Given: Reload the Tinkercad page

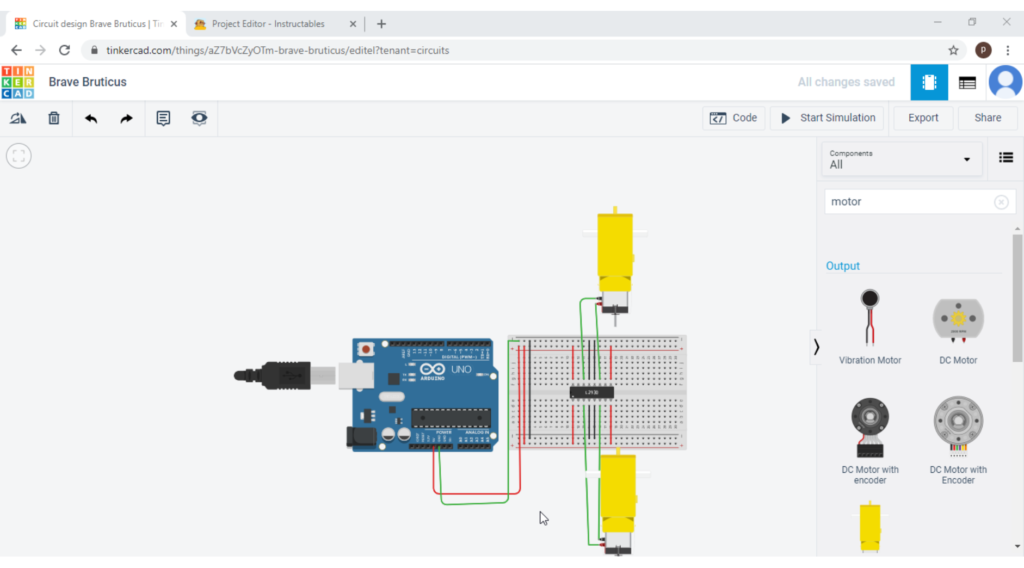Looking at the screenshot, I should pyautogui.click(x=64, y=51).
